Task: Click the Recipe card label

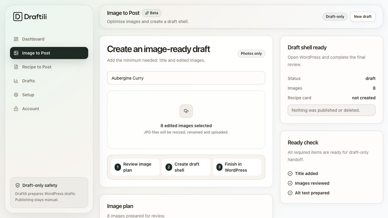Action: click(299, 98)
